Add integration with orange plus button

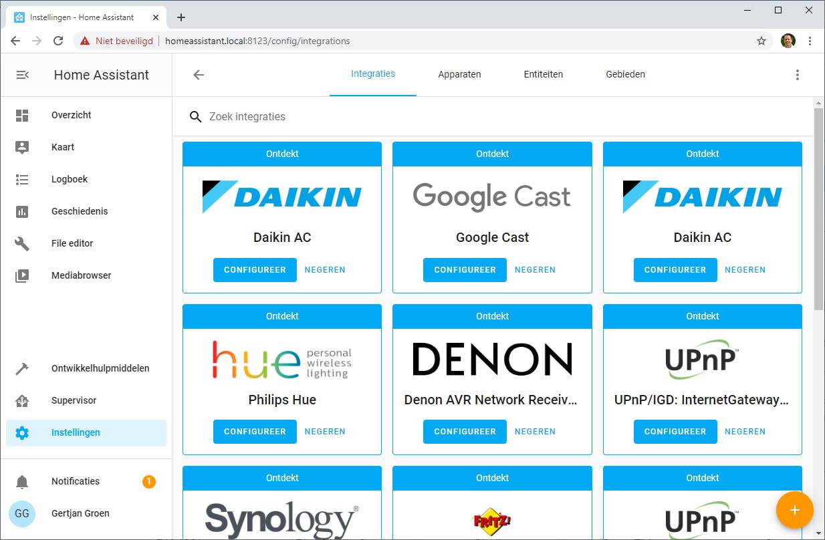[x=794, y=510]
